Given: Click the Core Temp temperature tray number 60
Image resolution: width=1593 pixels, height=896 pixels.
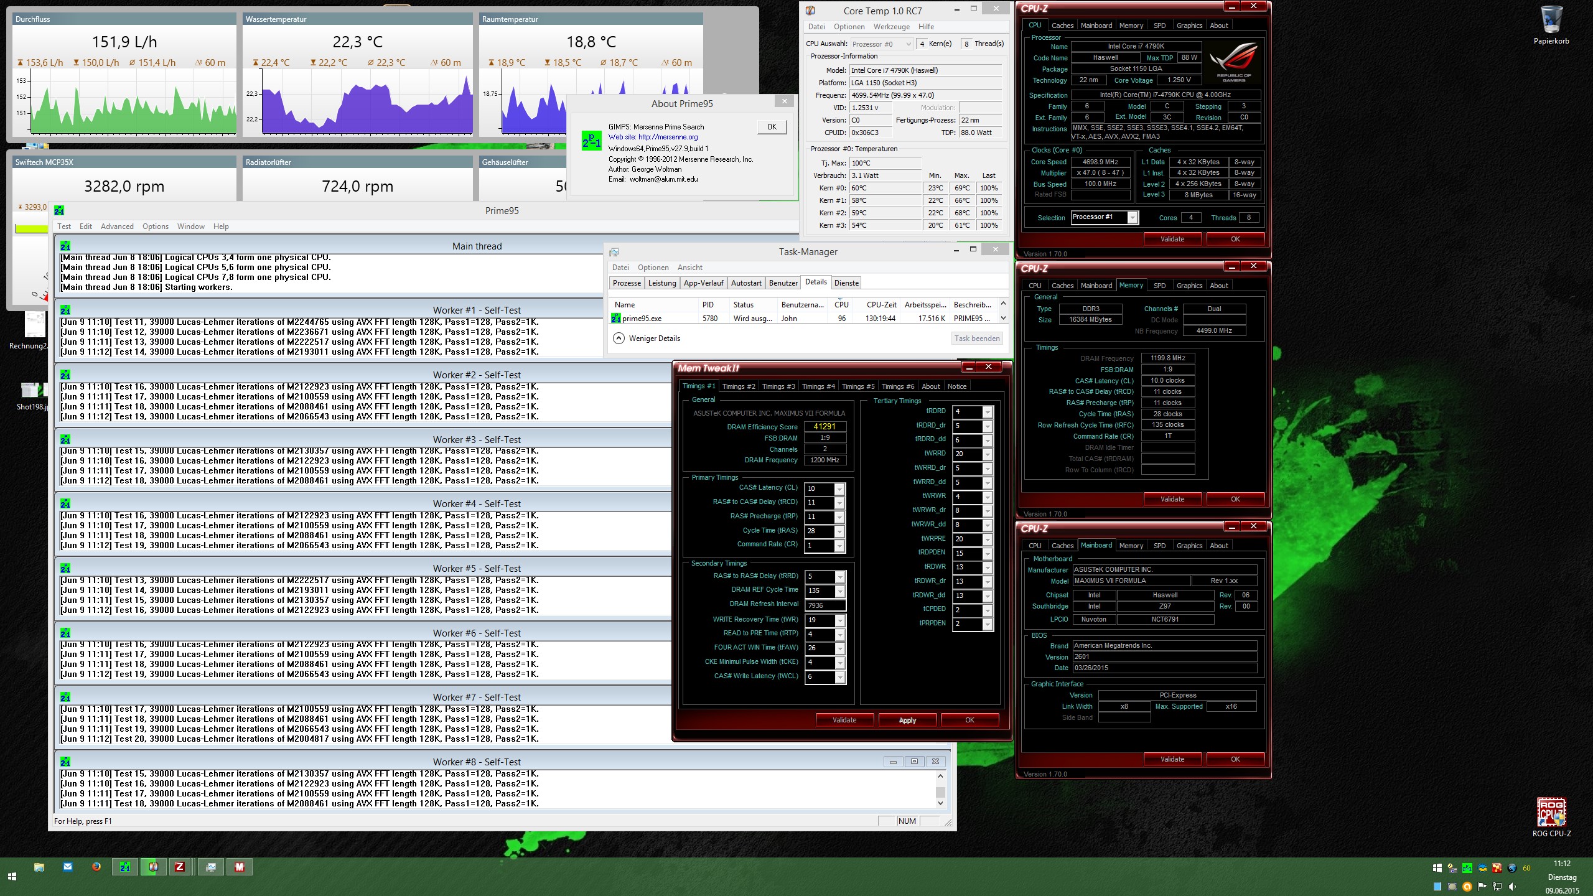Looking at the screenshot, I should pos(1526,868).
